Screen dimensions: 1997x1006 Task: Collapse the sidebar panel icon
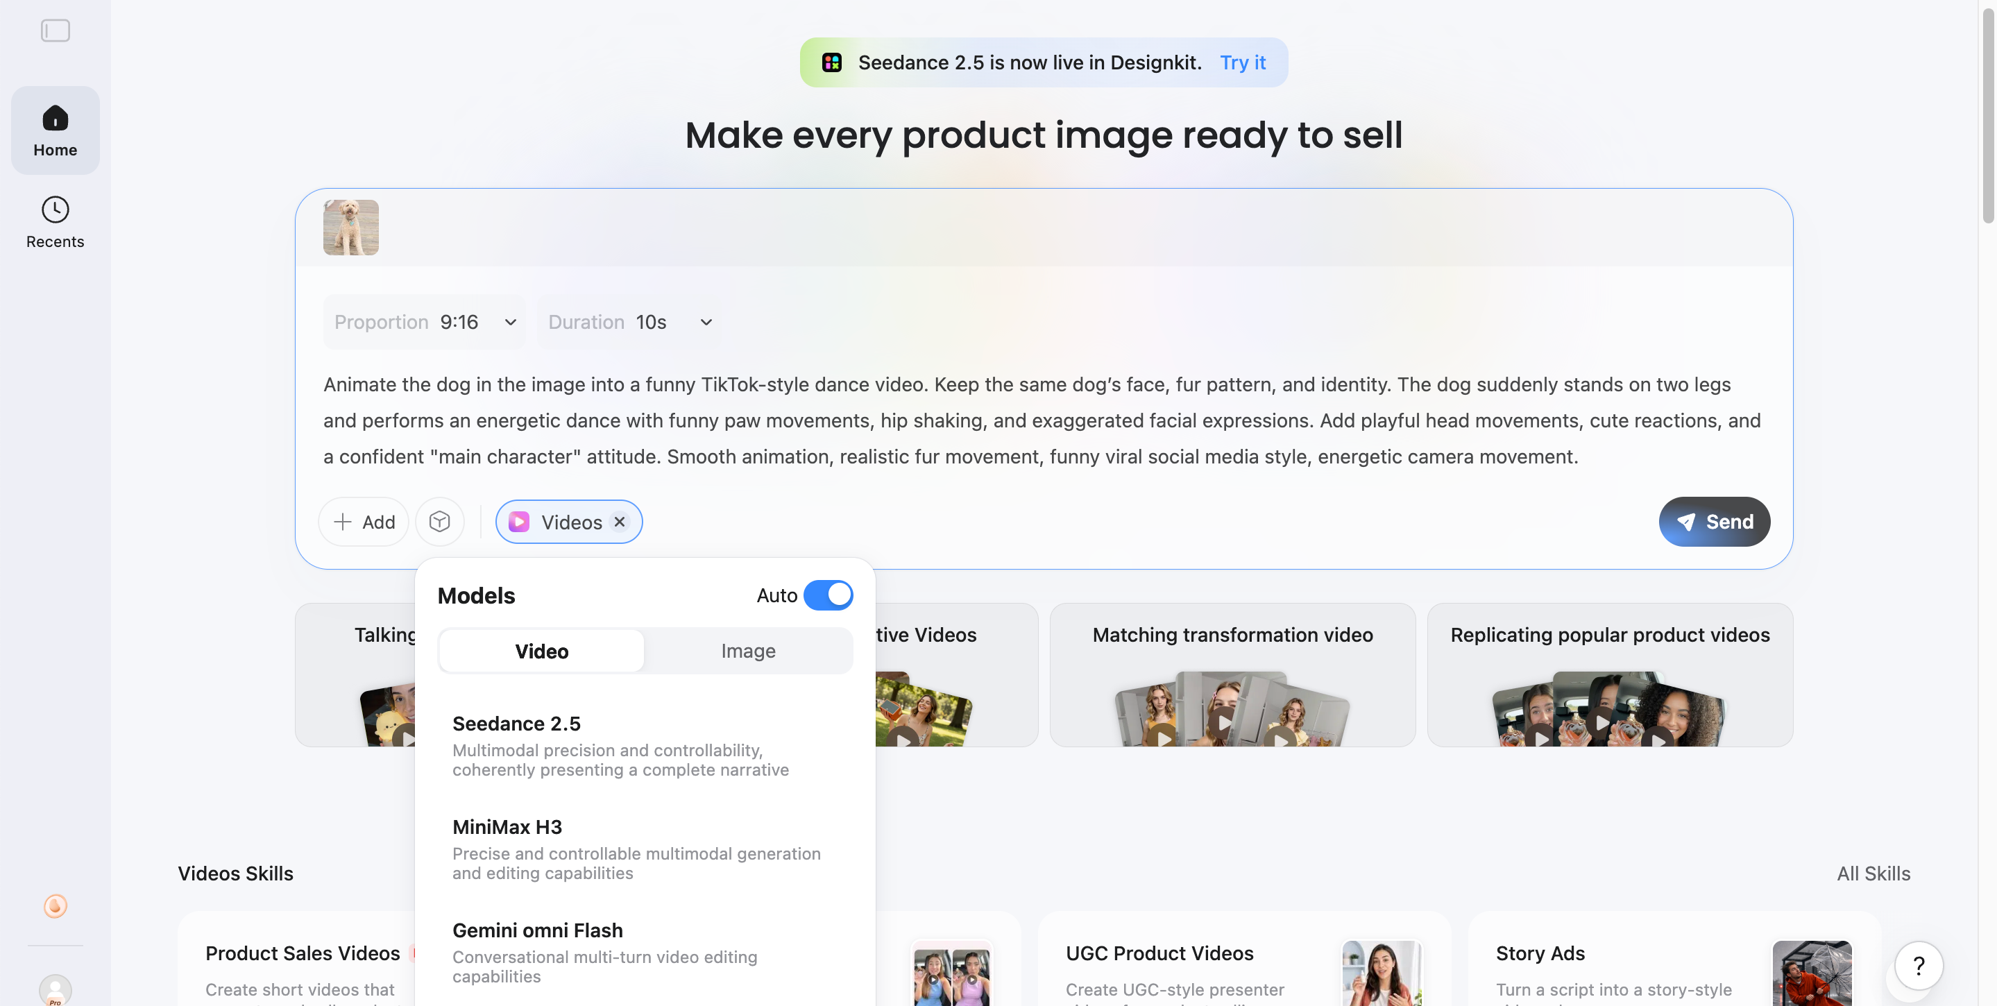55,31
